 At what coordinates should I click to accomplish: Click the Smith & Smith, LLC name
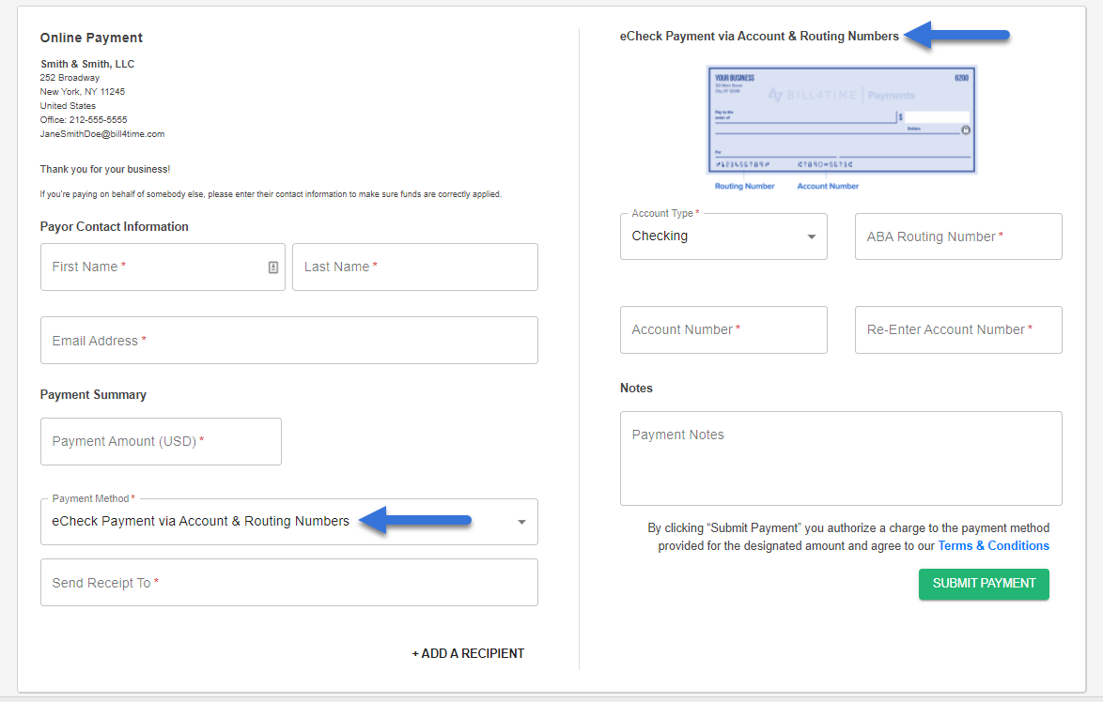pos(87,64)
